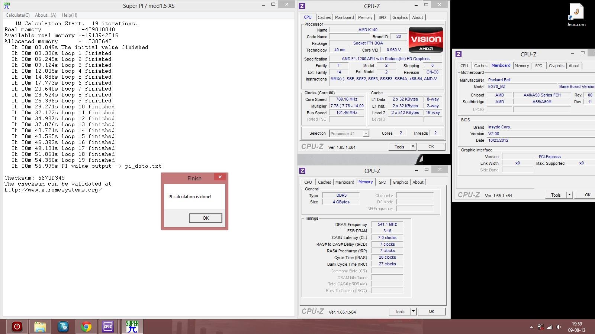This screenshot has width=595, height=334.
Task: Click the processor Name field AMD K140
Action: click(368, 30)
